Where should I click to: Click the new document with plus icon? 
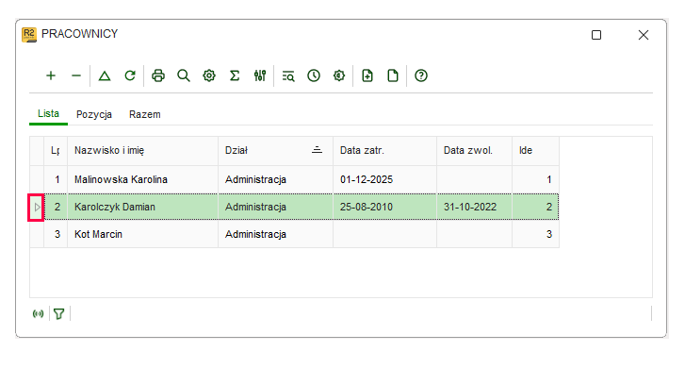(367, 75)
